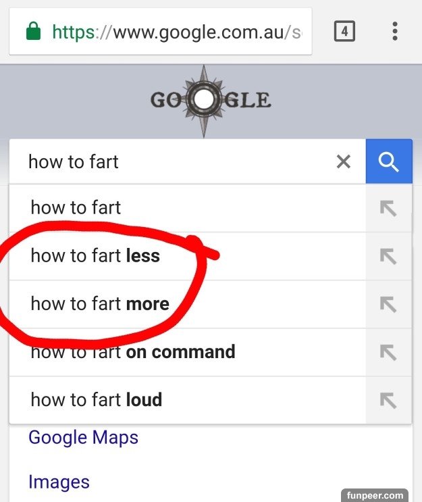Tap the green padlock security icon
This screenshot has width=422, height=502.
pyautogui.click(x=33, y=32)
